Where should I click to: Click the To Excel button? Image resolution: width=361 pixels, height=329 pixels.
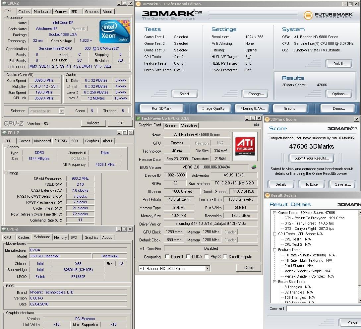click(x=312, y=184)
